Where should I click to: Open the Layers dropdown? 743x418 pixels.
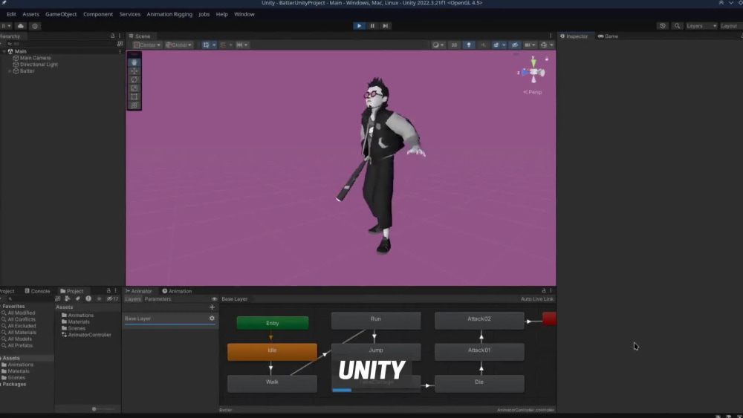[x=701, y=26]
